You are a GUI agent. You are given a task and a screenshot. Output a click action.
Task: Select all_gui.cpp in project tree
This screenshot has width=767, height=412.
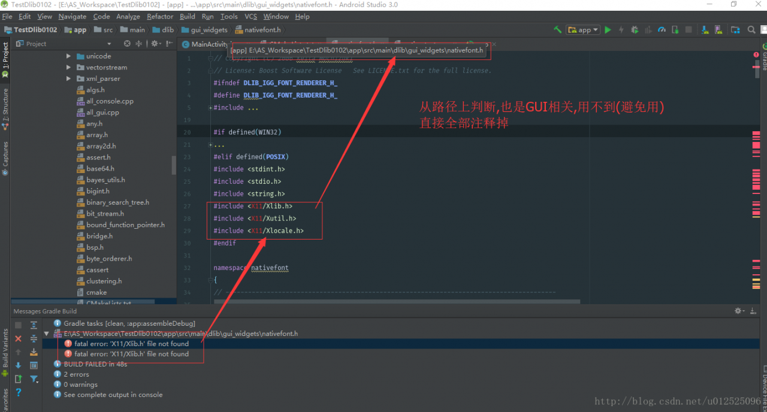tap(98, 112)
